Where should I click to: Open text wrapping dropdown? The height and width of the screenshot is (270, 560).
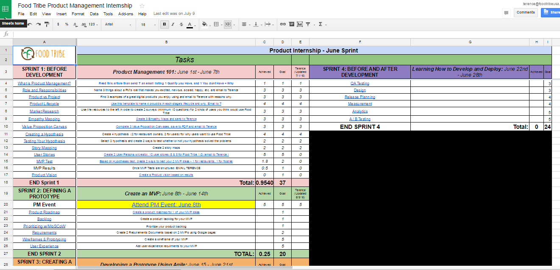click(x=269, y=25)
